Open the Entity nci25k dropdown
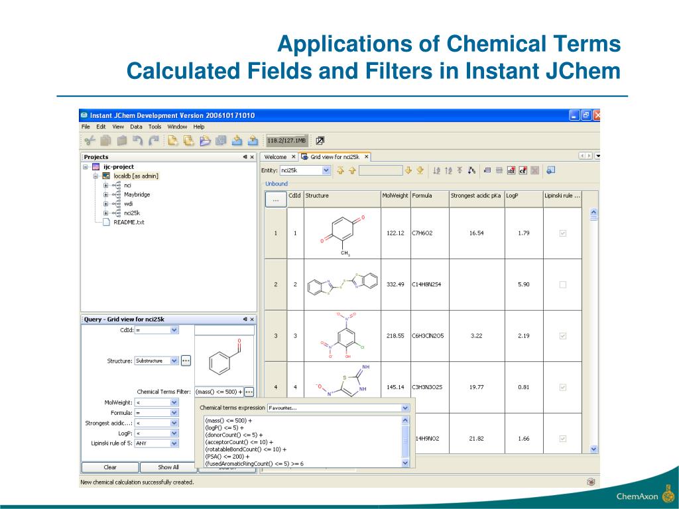This screenshot has height=509, width=679. [x=326, y=170]
